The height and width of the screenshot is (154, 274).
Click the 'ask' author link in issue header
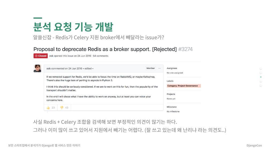click(51, 56)
